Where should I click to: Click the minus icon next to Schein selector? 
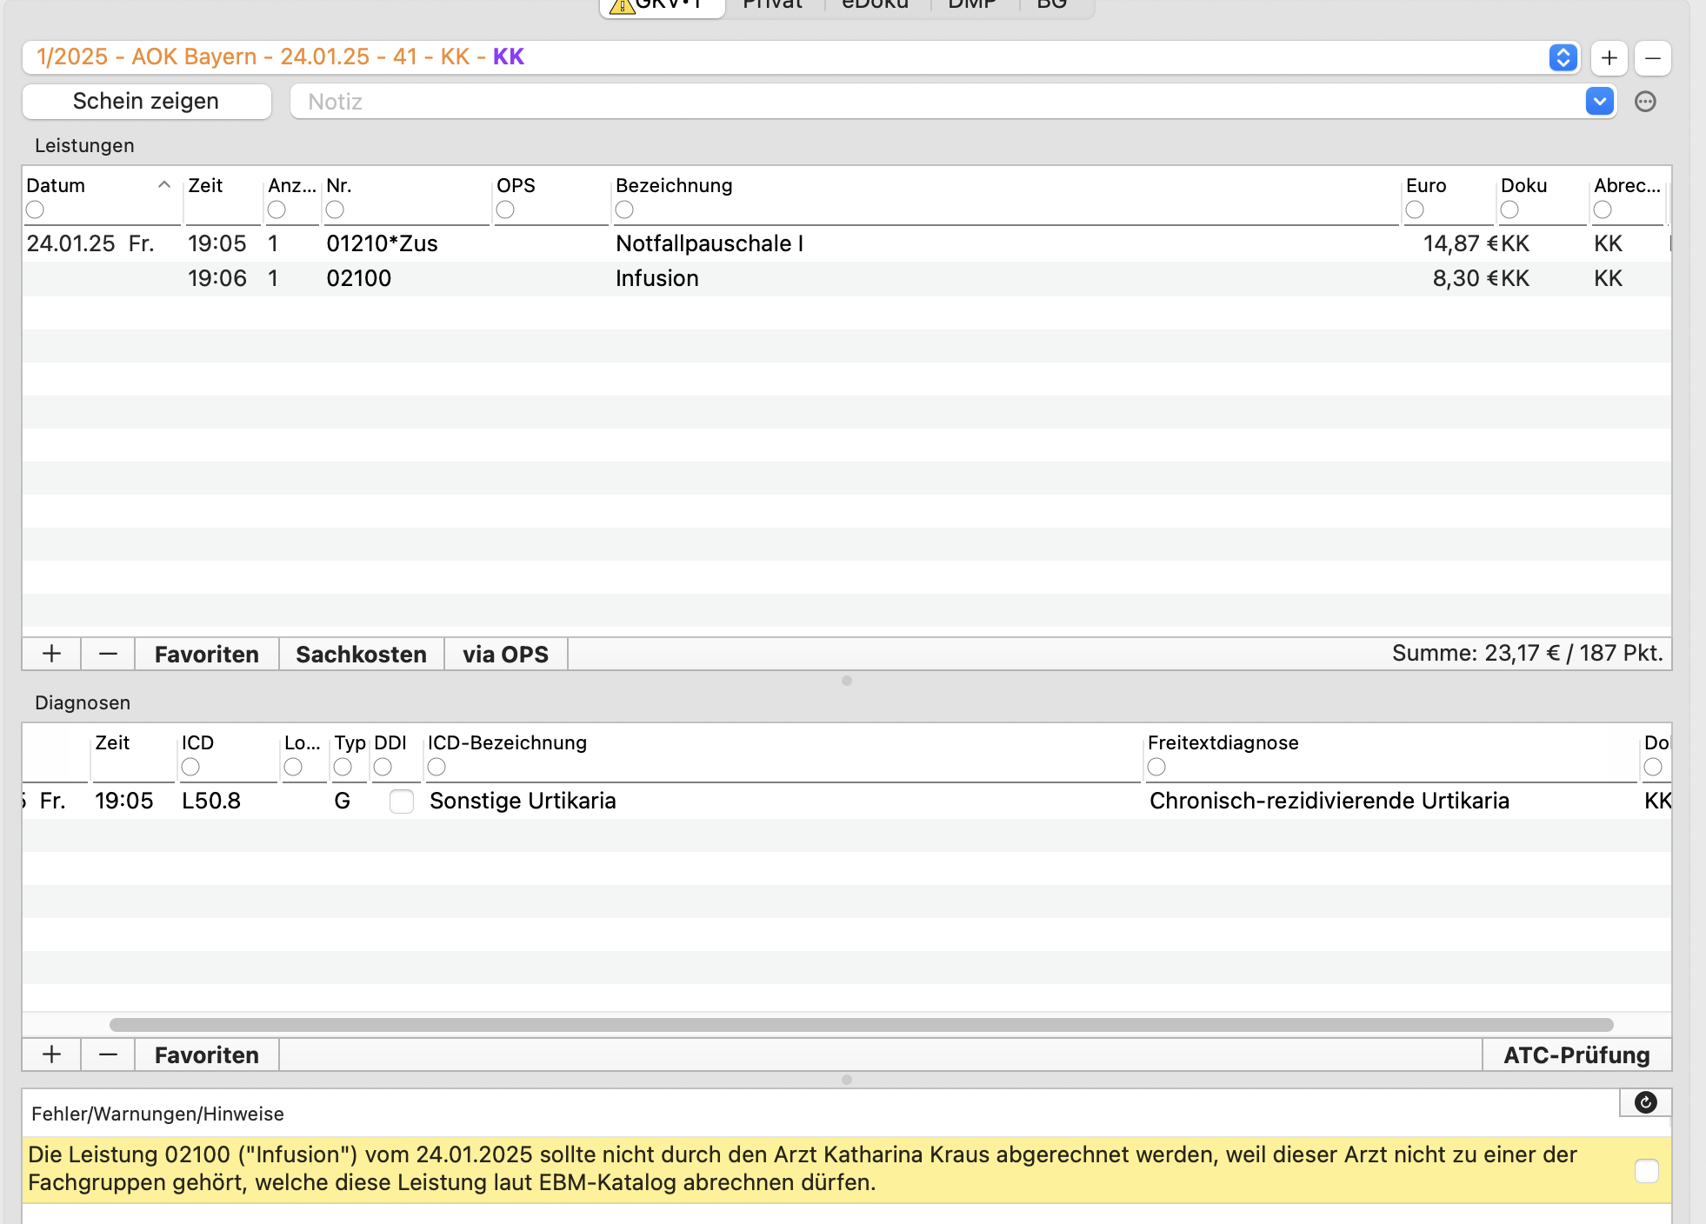click(x=1653, y=58)
